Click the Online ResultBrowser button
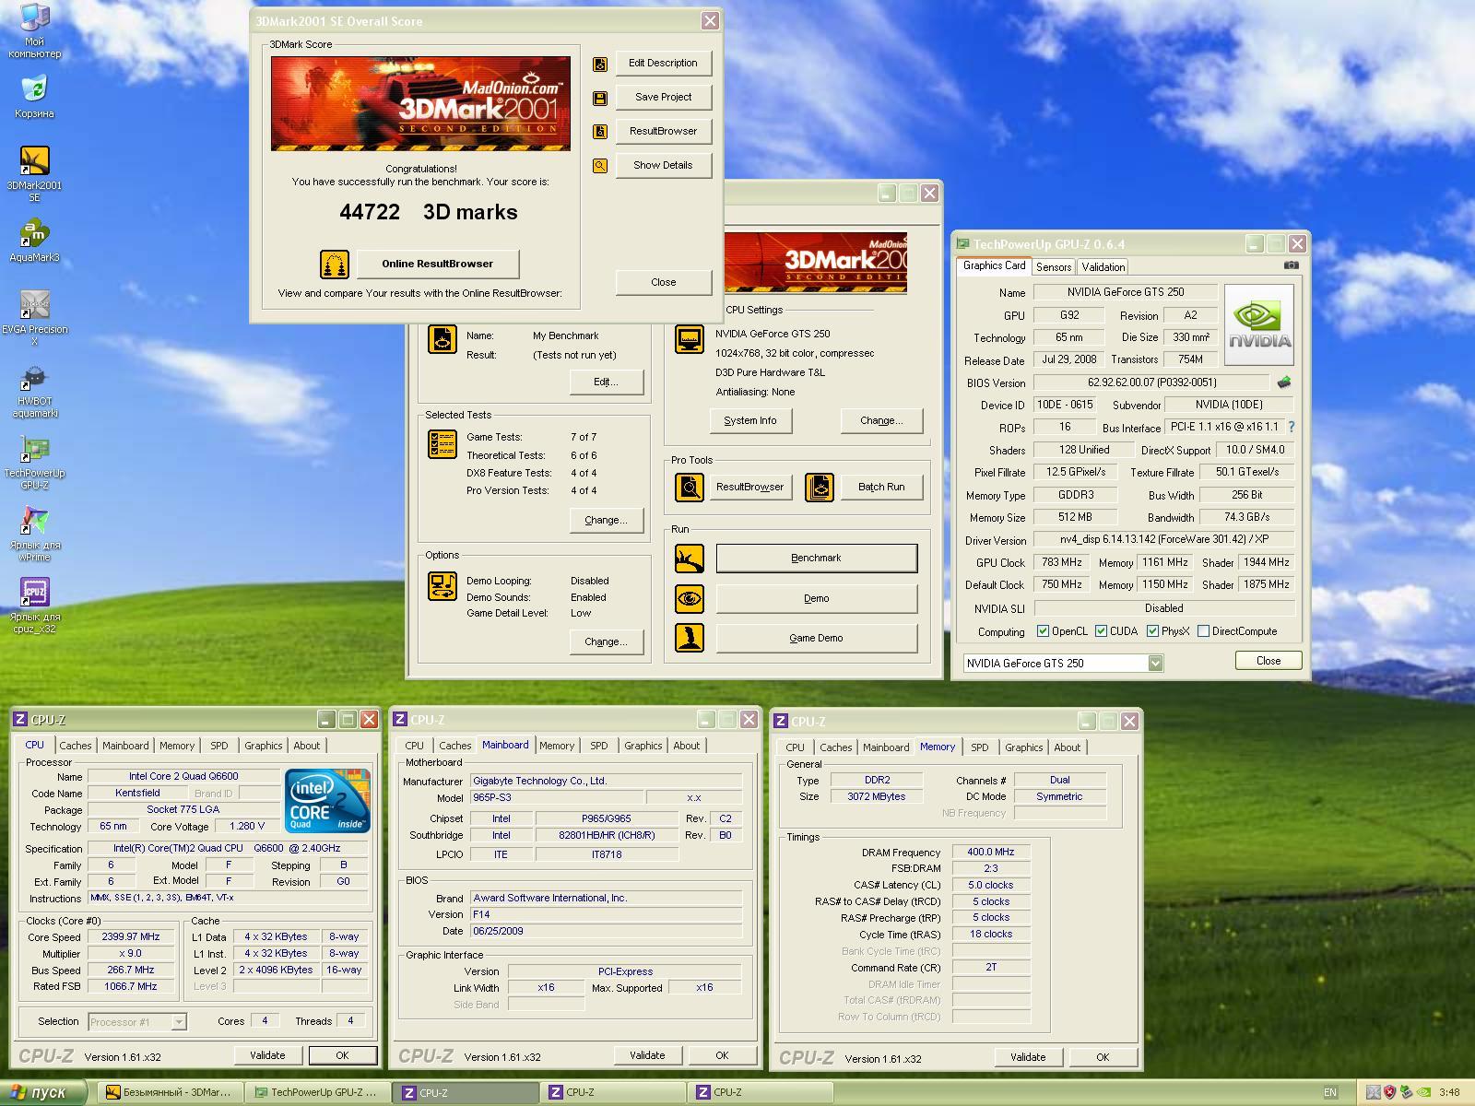 pos(438,264)
